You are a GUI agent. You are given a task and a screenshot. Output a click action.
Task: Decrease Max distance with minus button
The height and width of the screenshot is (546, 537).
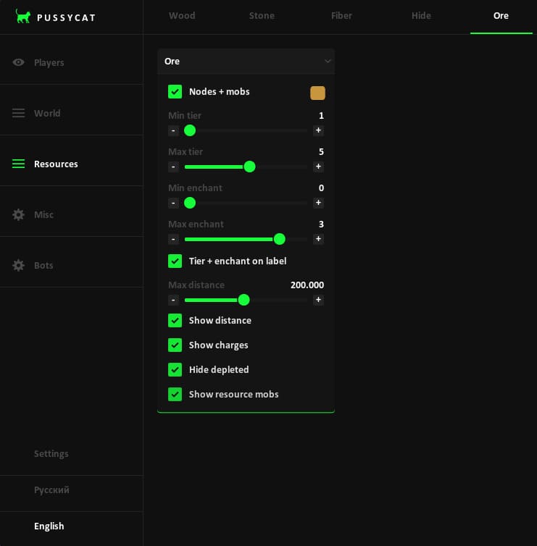[x=173, y=301]
